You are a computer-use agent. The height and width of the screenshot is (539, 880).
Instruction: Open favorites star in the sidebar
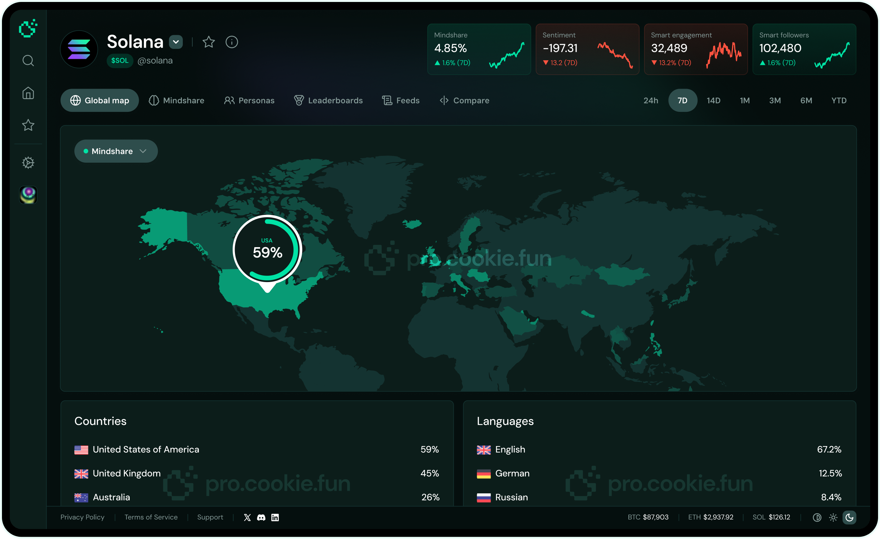point(28,125)
